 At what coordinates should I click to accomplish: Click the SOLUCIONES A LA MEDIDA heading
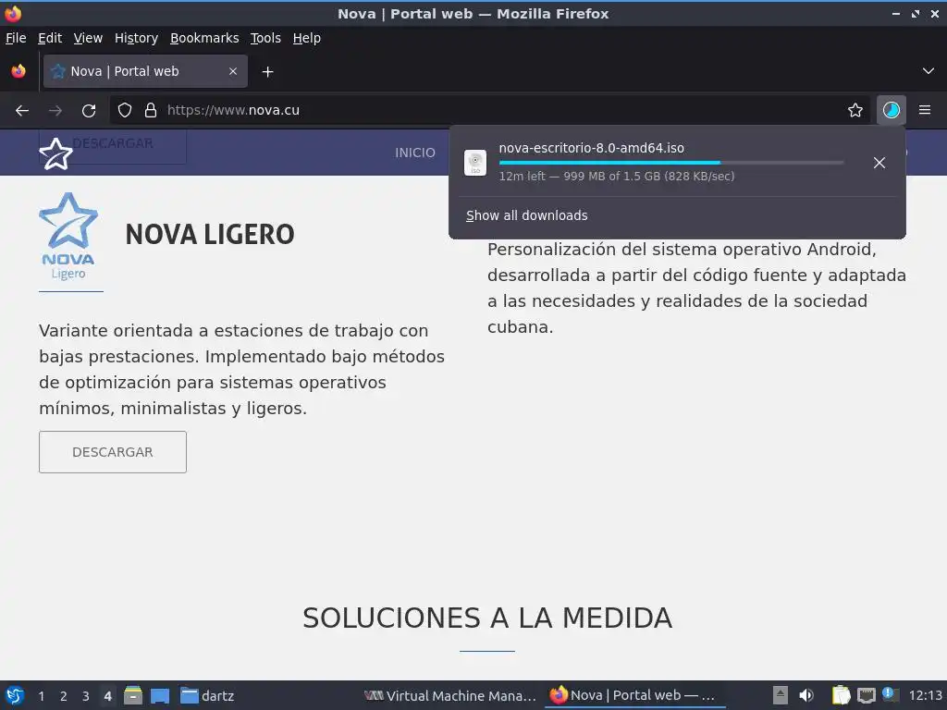(x=487, y=618)
